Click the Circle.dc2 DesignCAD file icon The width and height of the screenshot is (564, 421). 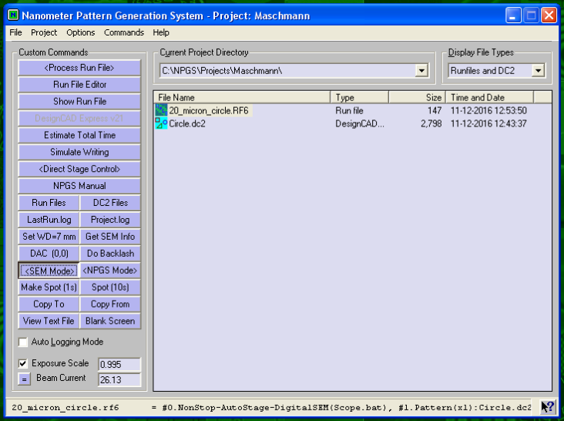pyautogui.click(x=161, y=123)
